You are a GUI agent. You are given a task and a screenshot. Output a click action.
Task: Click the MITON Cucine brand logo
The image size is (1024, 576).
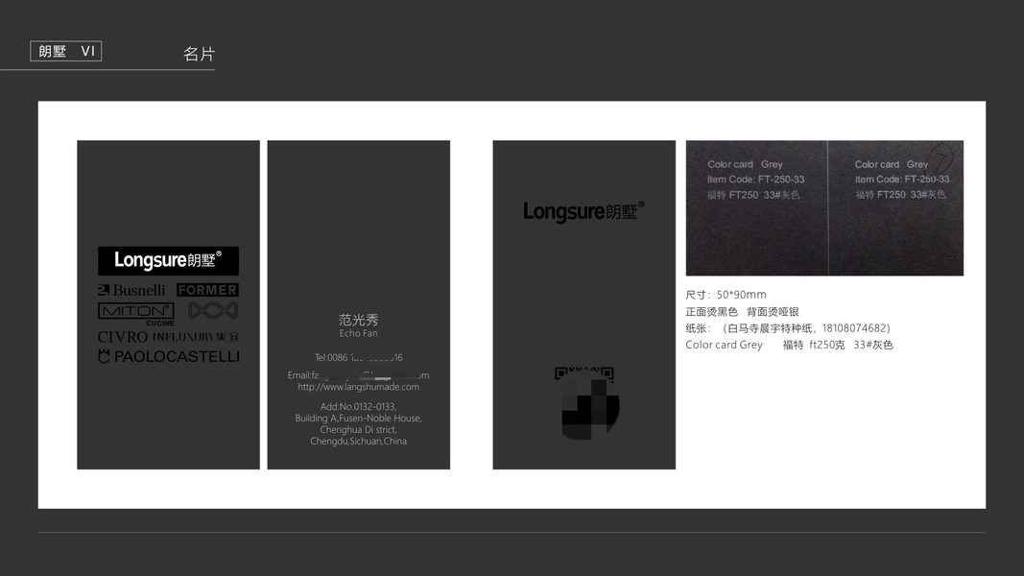coord(136,314)
